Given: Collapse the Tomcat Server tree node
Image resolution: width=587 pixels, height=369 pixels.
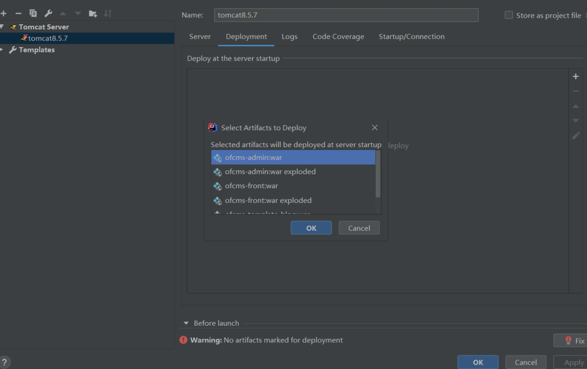Looking at the screenshot, I should coord(2,27).
